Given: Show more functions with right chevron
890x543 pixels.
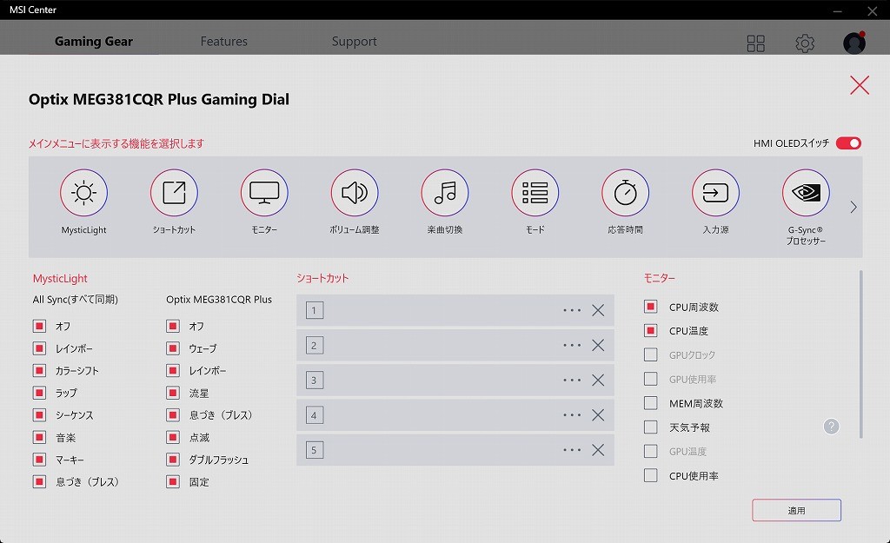Looking at the screenshot, I should pos(853,207).
